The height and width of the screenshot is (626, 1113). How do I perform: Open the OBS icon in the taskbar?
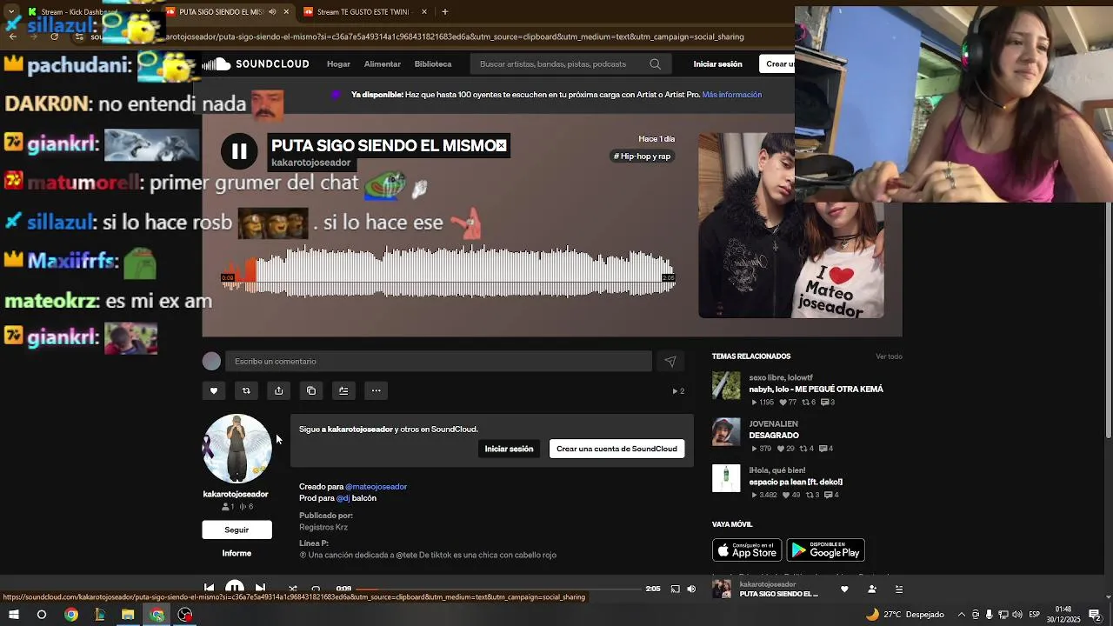(185, 615)
